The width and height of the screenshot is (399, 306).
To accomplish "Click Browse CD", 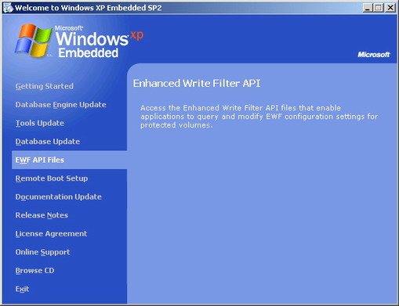I will (34, 271).
